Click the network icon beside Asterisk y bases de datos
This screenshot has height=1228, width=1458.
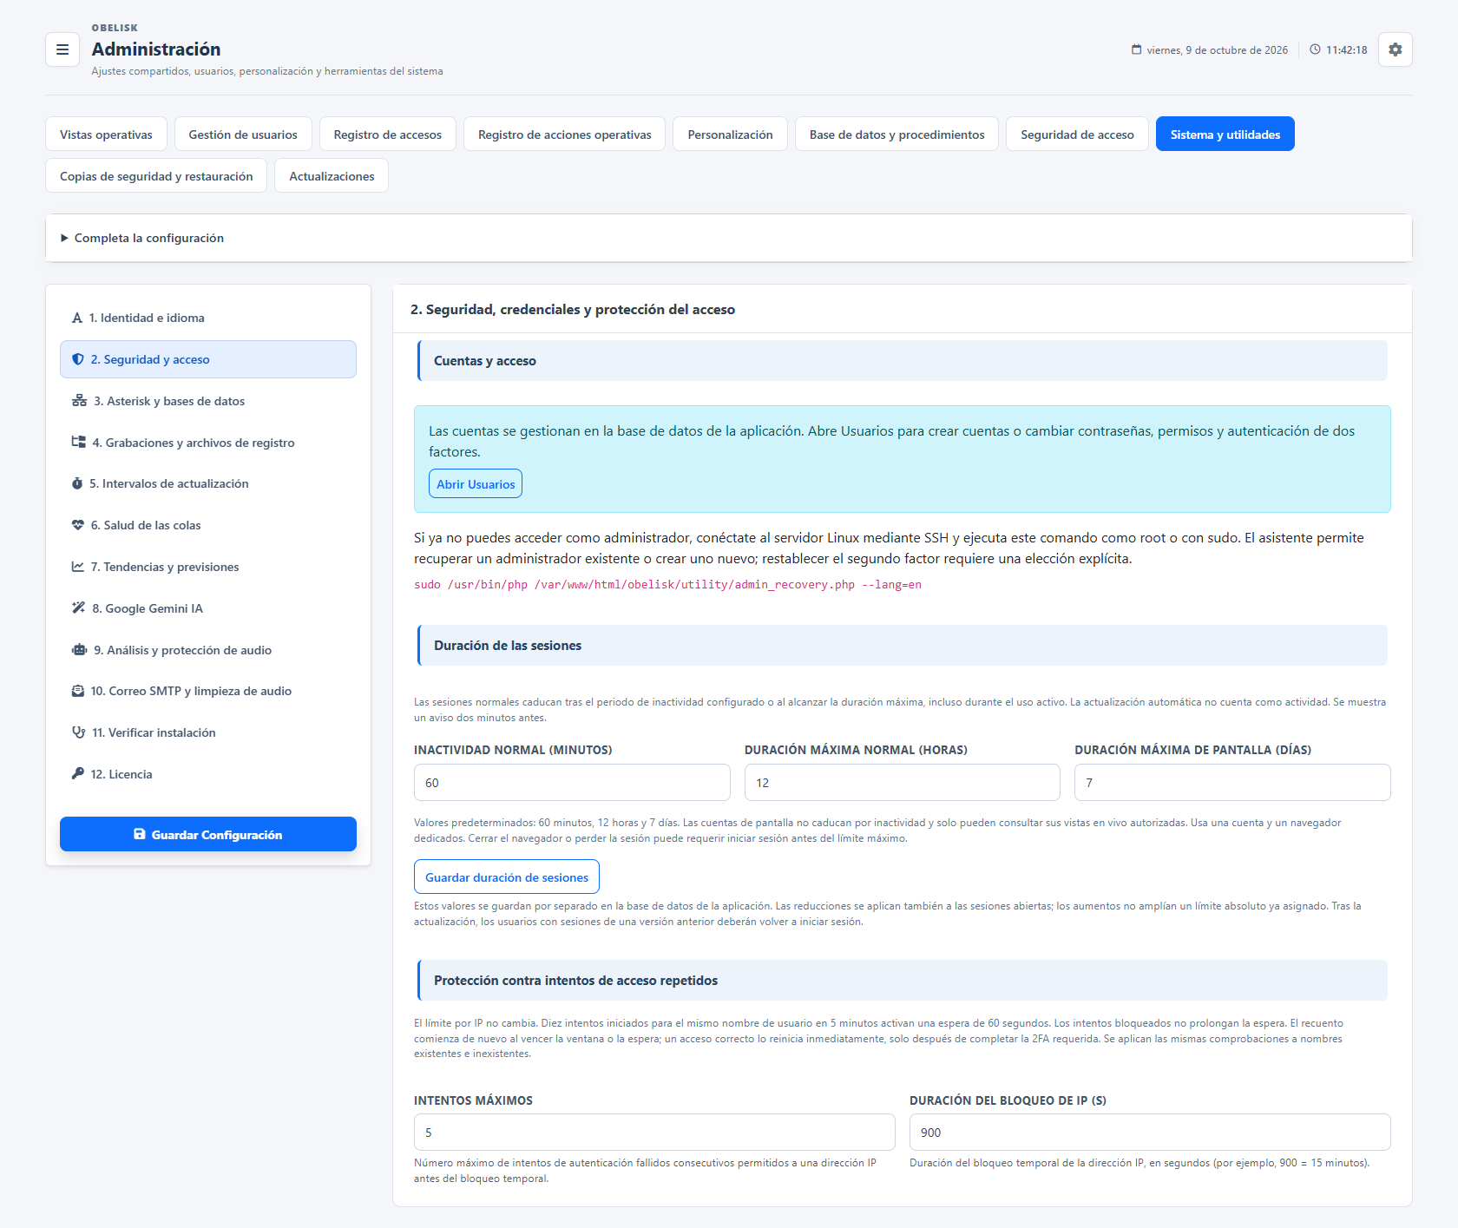point(79,401)
